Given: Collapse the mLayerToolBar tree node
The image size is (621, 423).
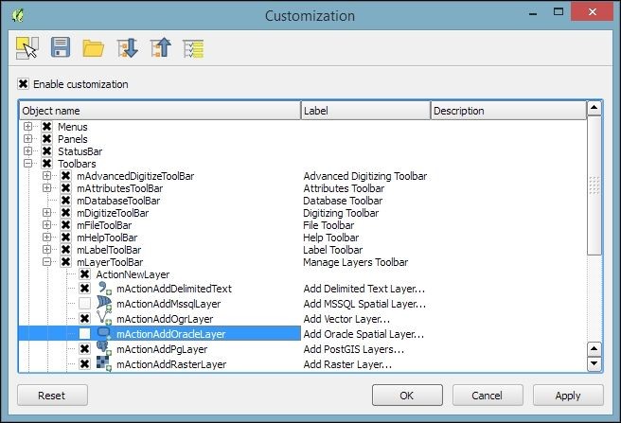Looking at the screenshot, I should point(47,262).
